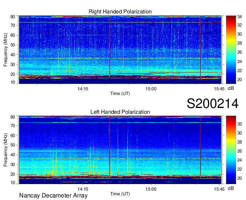Click the "Left Handed Polarization" plot title

click(x=120, y=112)
